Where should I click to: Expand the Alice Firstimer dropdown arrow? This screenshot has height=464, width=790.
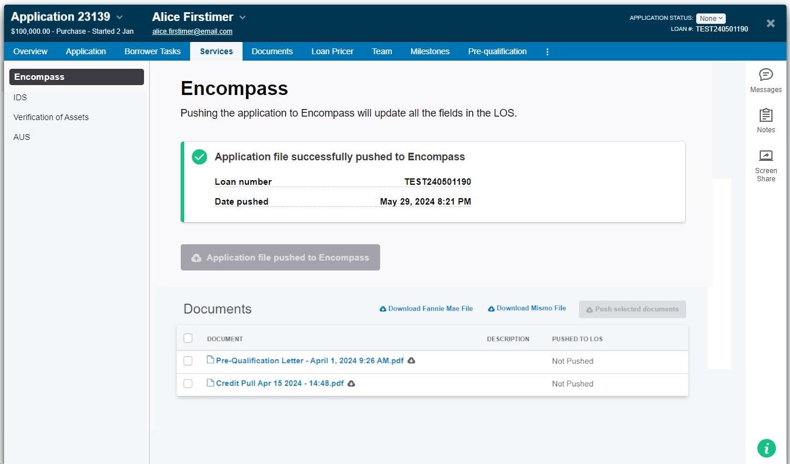pyautogui.click(x=243, y=17)
